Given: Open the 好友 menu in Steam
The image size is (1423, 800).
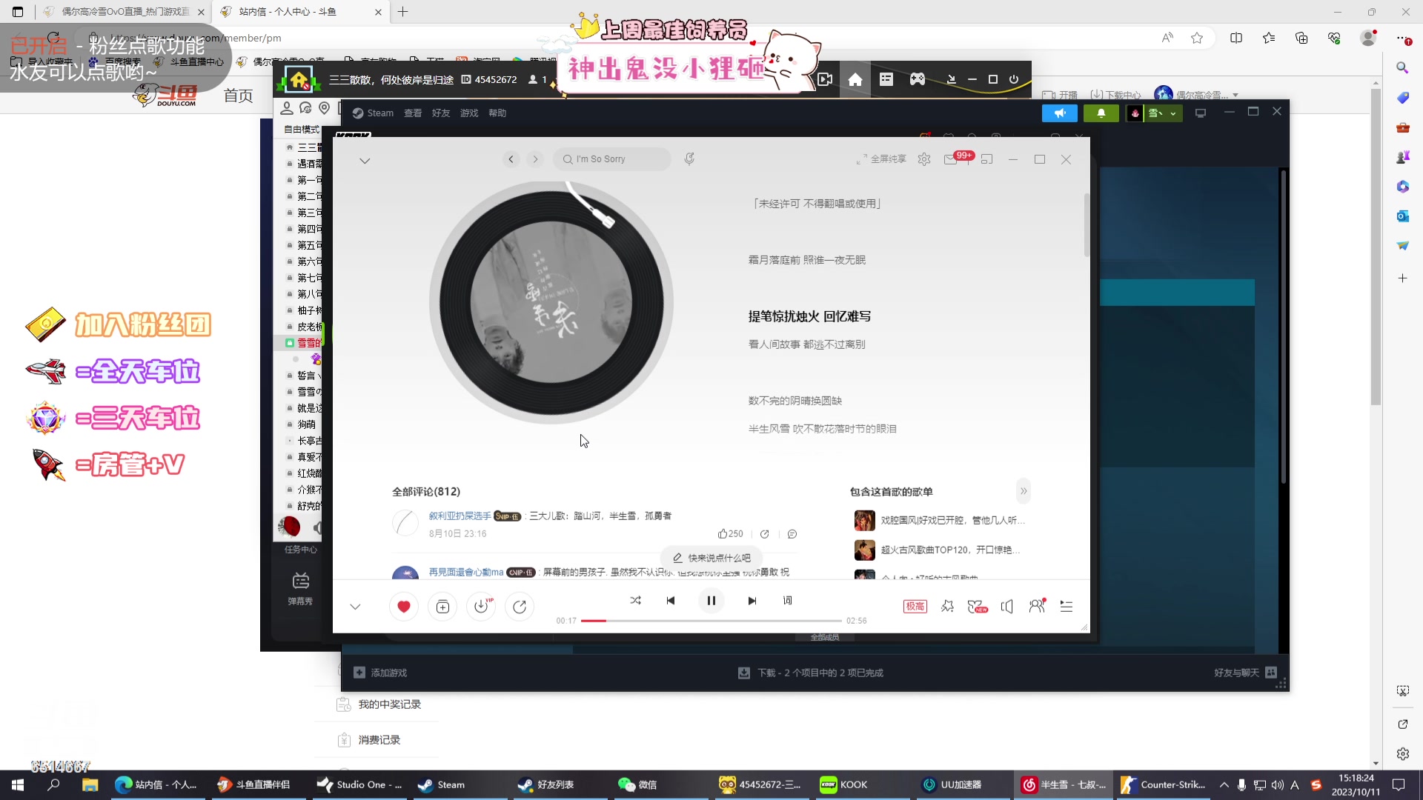Looking at the screenshot, I should pyautogui.click(x=441, y=113).
